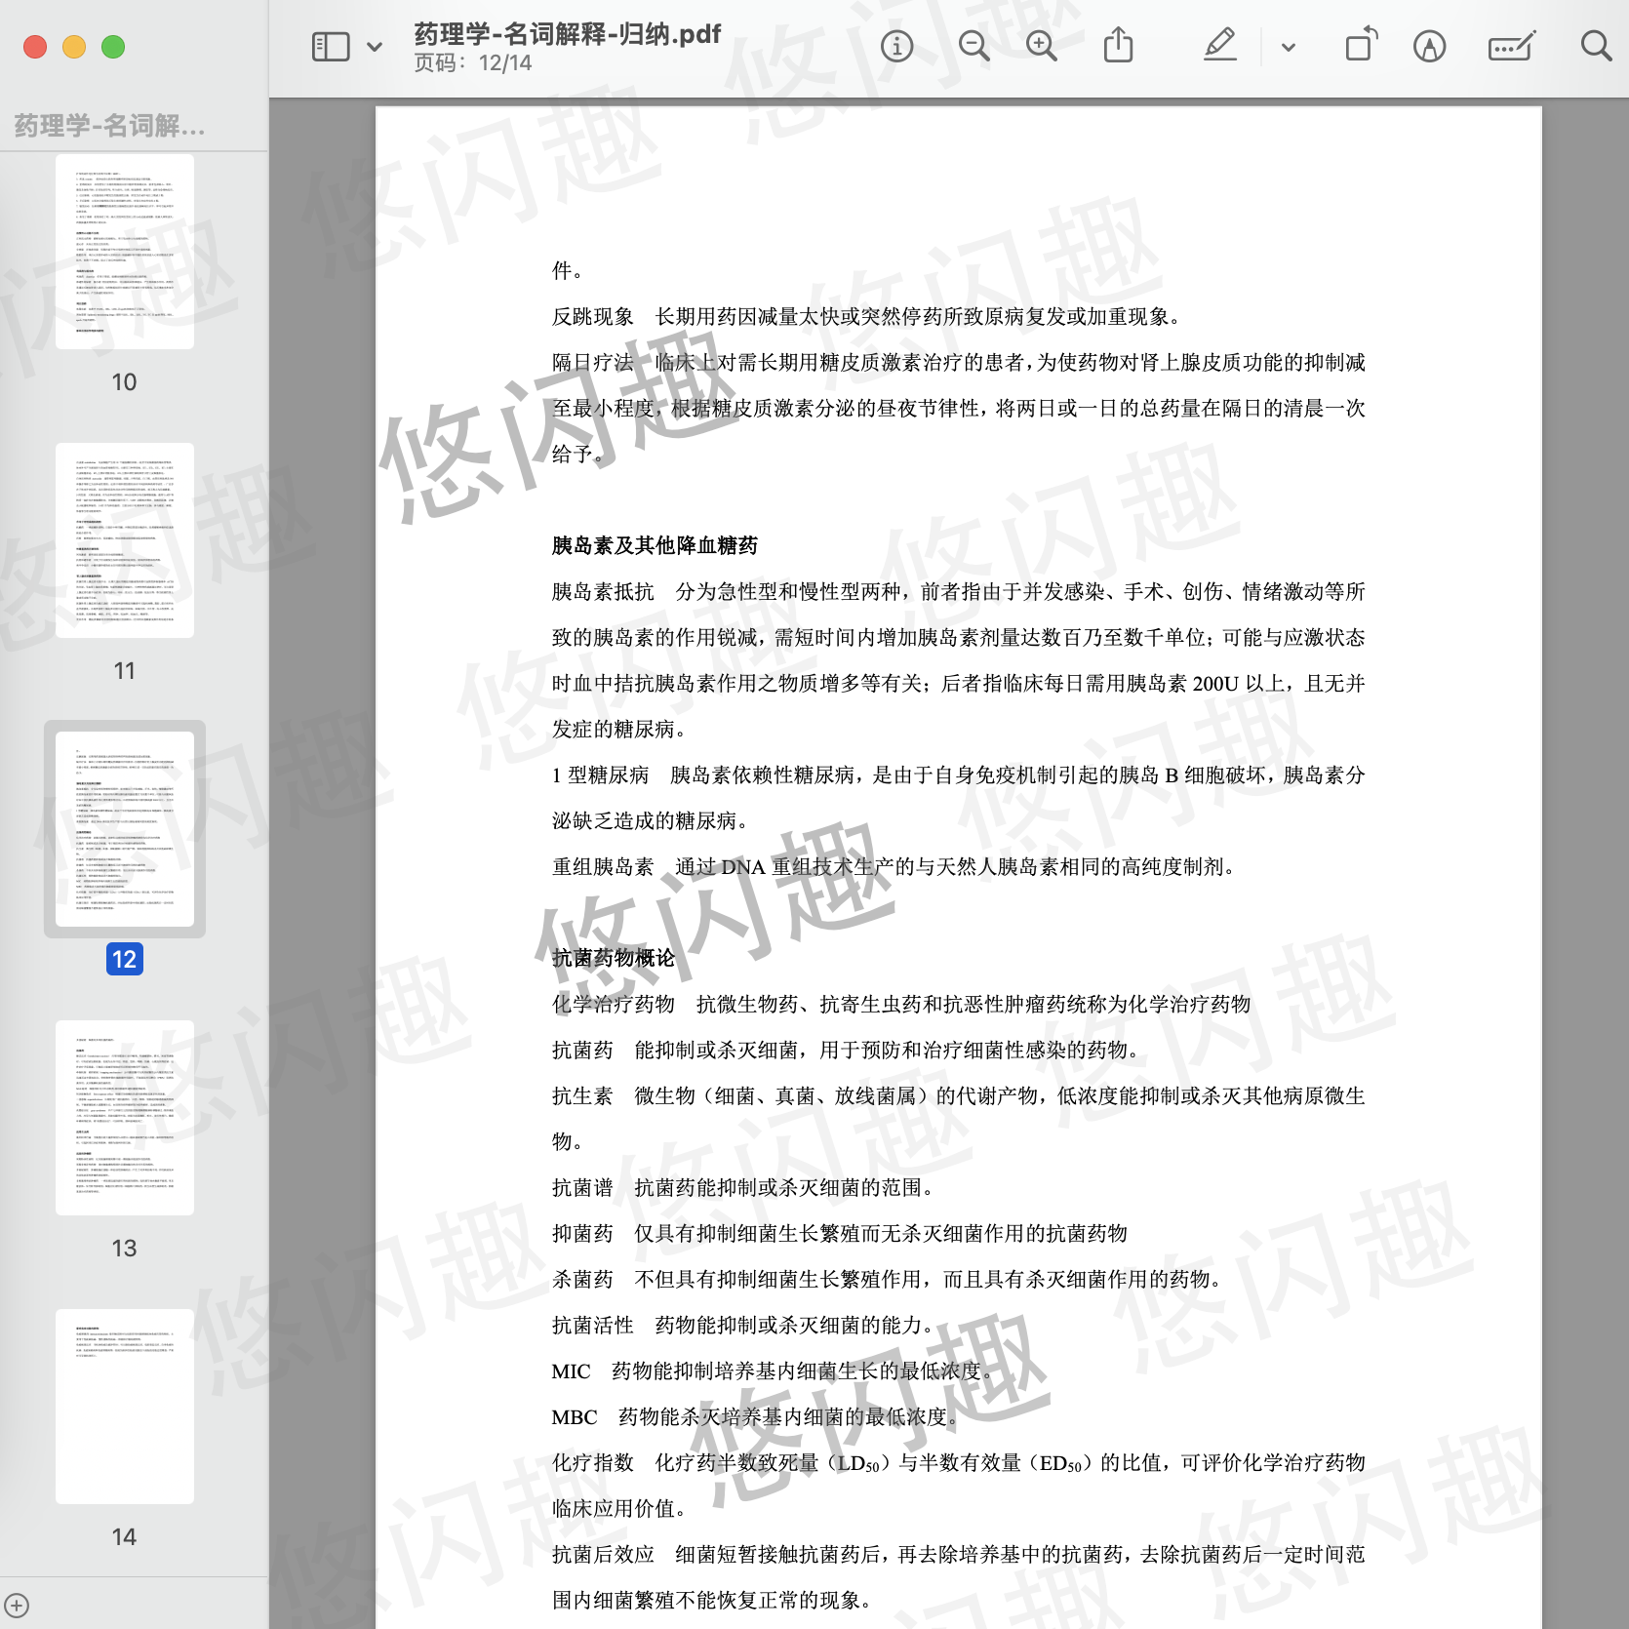Open page 13 thumbnail in sidebar
Image resolution: width=1629 pixels, height=1629 pixels.
point(125,1118)
